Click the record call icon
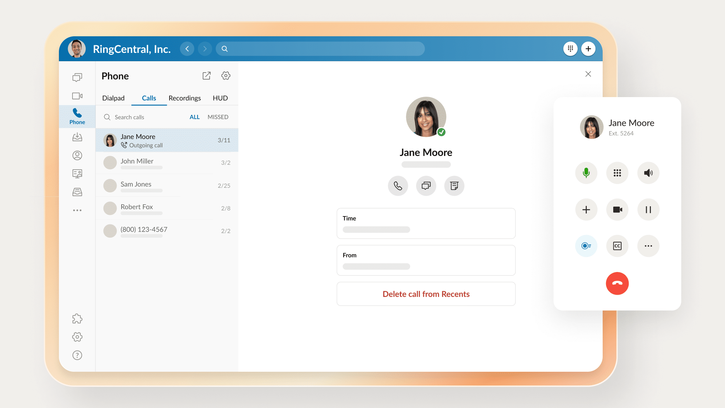Screen dimensions: 725x408 586,246
